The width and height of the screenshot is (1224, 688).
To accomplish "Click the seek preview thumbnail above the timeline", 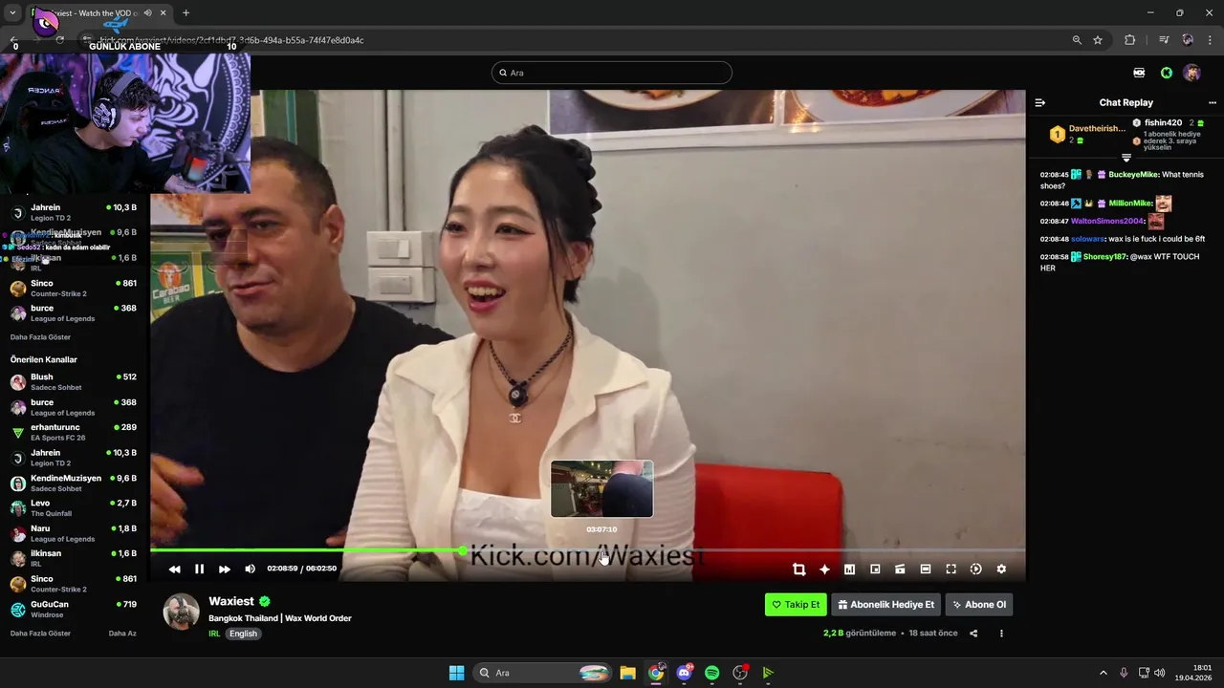I will click(601, 489).
